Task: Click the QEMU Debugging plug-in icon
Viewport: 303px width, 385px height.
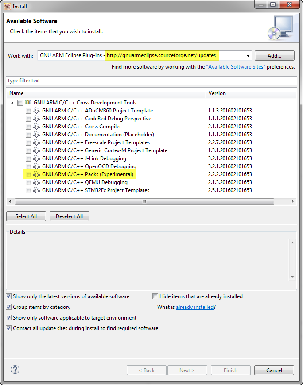Action: pos(37,182)
